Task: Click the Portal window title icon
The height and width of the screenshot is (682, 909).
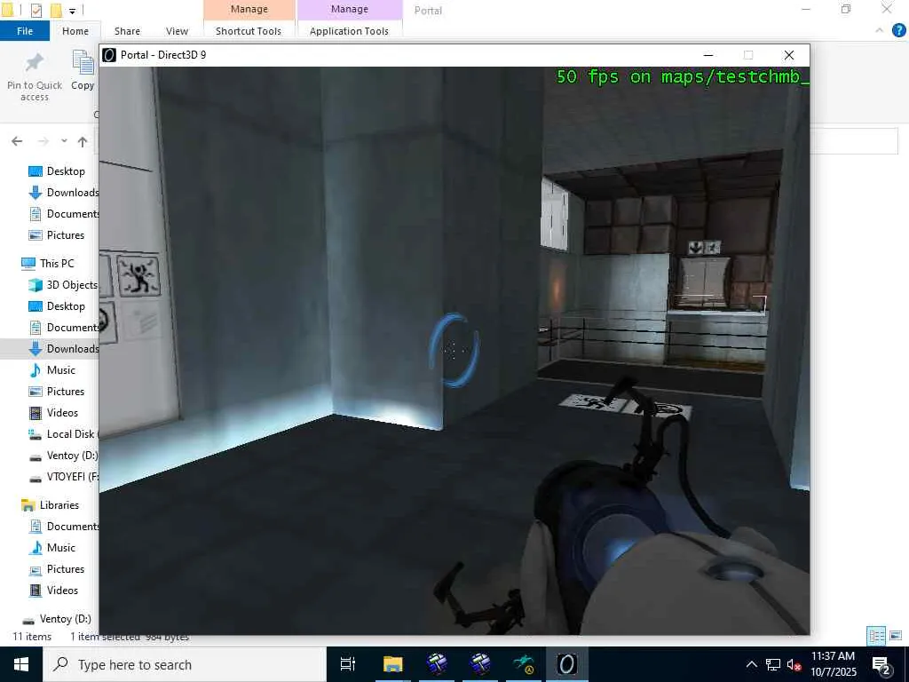Action: pyautogui.click(x=109, y=55)
